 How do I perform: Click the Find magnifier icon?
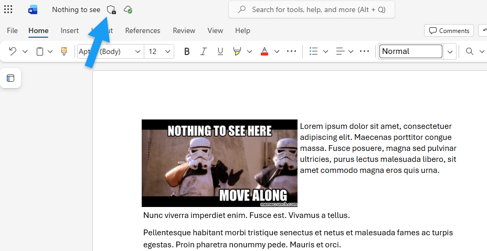(469, 51)
